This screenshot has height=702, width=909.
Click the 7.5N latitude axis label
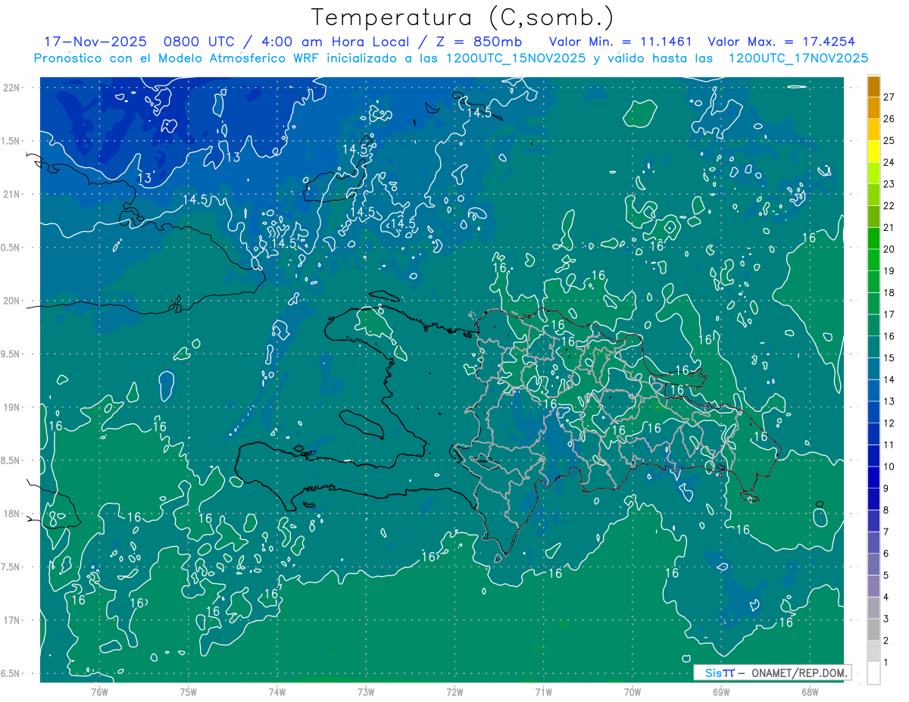(x=11, y=567)
